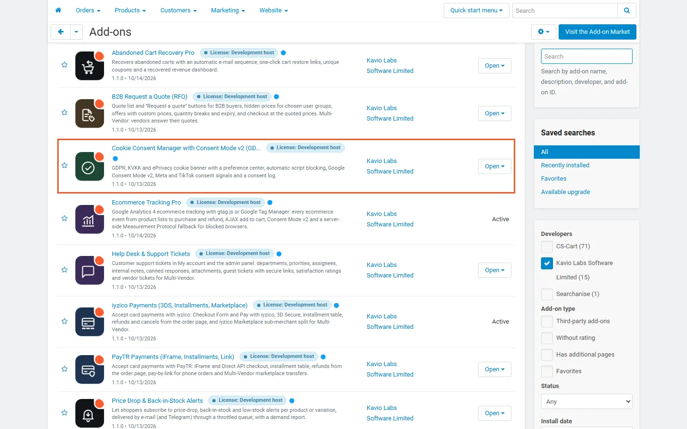Open the Products menu
This screenshot has height=429, width=687.
130,10
